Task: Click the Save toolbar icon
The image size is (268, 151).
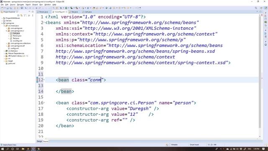Action: tap(8, 8)
